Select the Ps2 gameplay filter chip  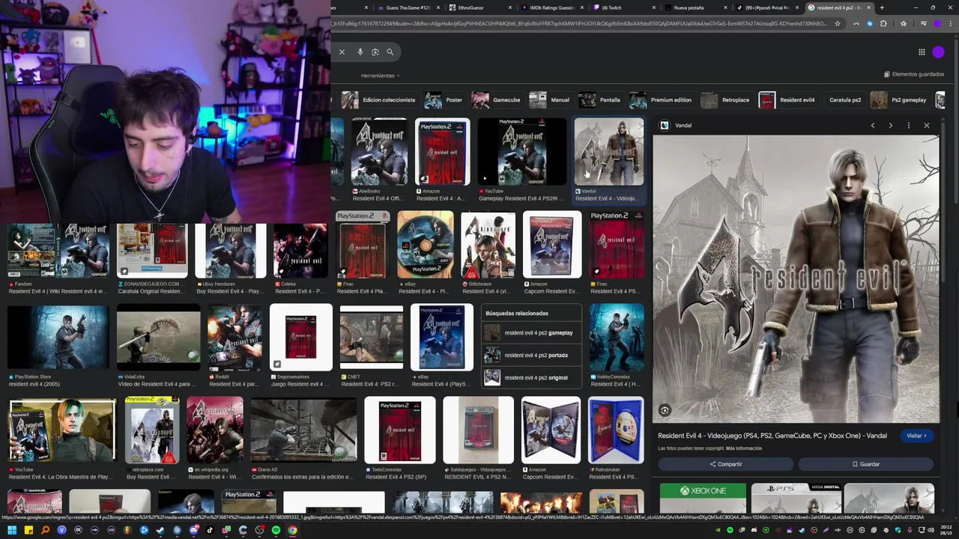click(x=899, y=100)
